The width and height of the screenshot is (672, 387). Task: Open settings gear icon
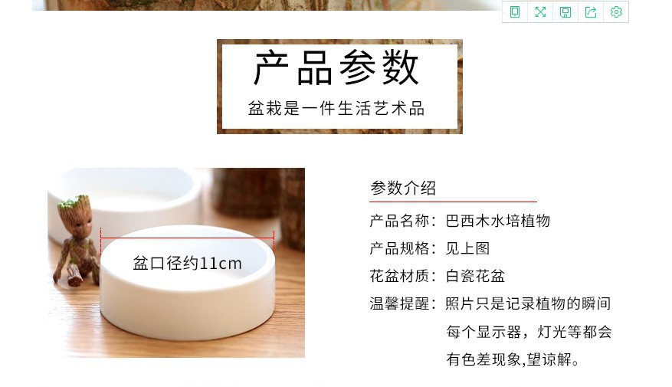pos(616,12)
